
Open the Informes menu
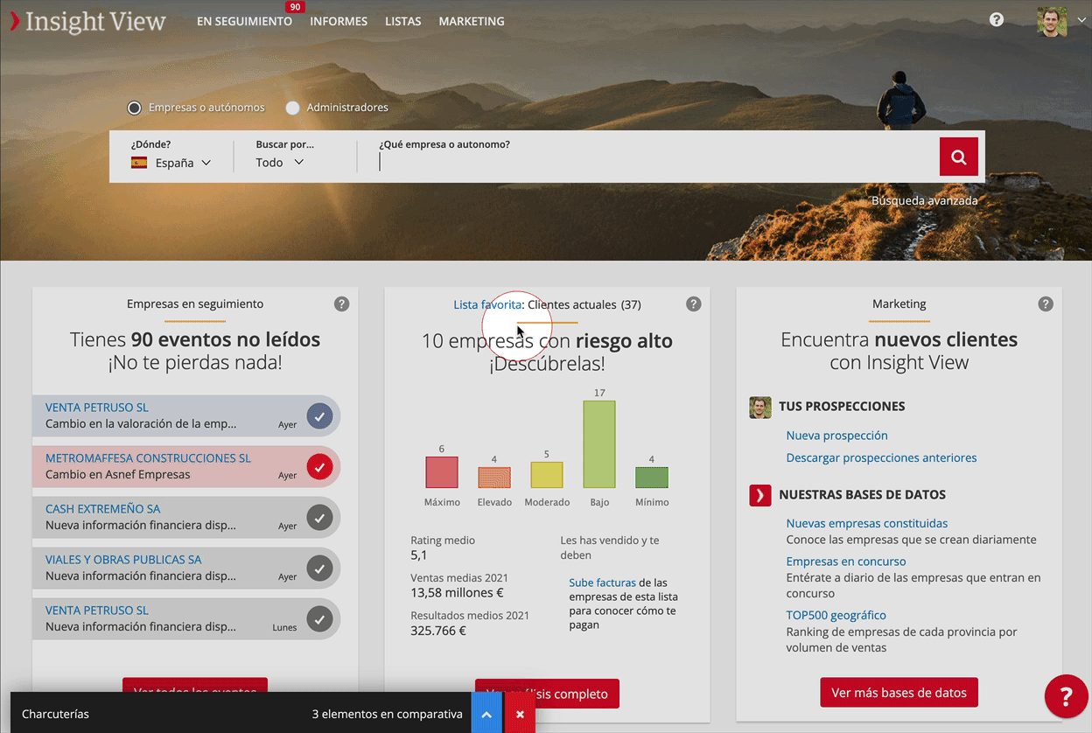click(x=339, y=21)
